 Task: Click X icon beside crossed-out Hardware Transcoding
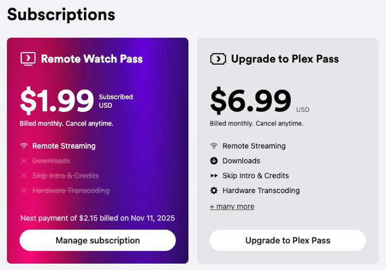24,190
